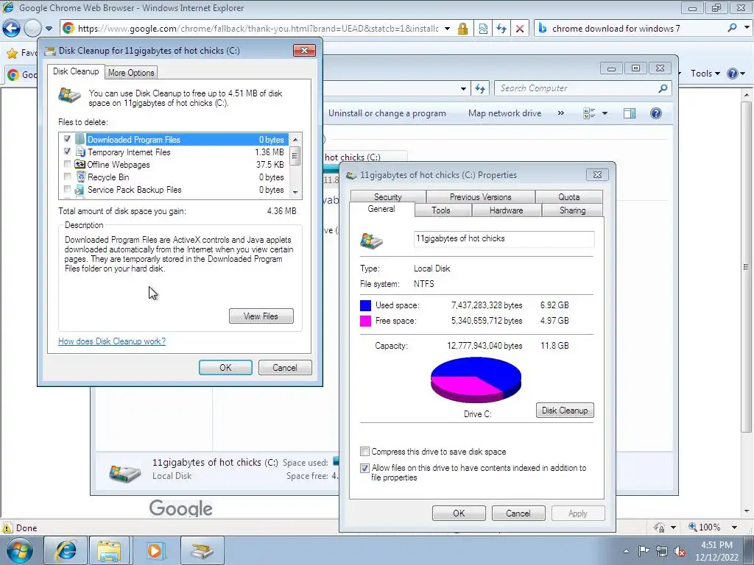This screenshot has width=754, height=565.
Task: Uncheck Temporary Internet Files checkbox
Action: tap(67, 152)
